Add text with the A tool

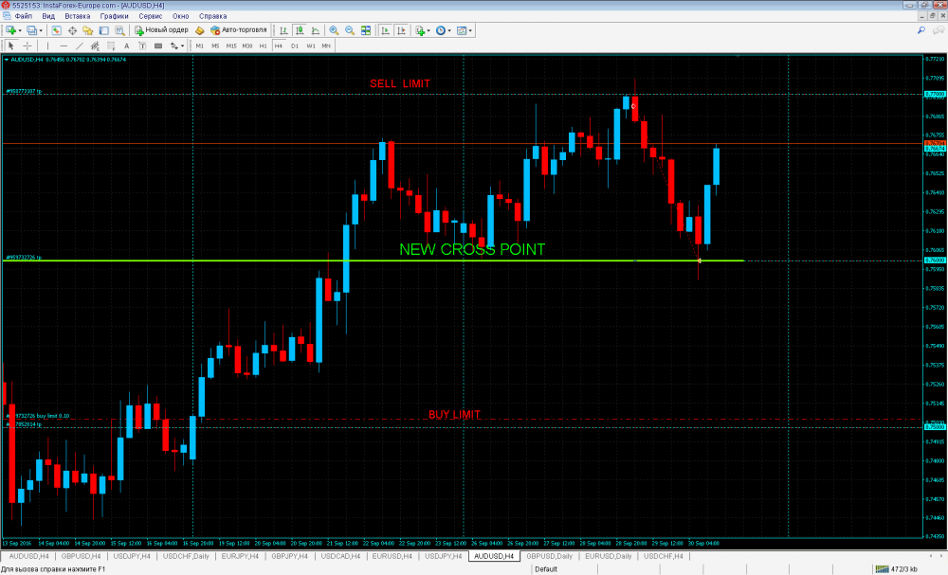(x=126, y=45)
